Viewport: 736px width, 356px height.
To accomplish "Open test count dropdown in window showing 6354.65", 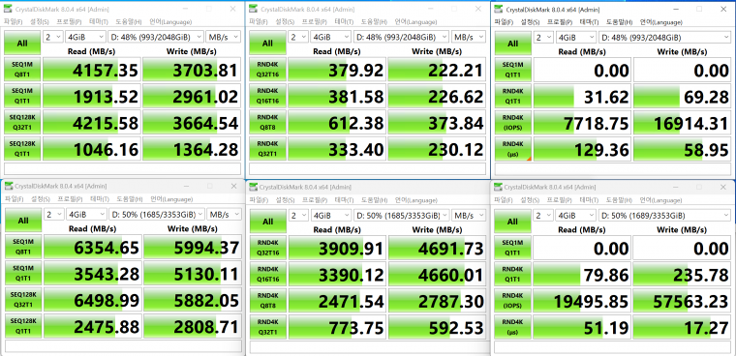I will pyautogui.click(x=54, y=215).
